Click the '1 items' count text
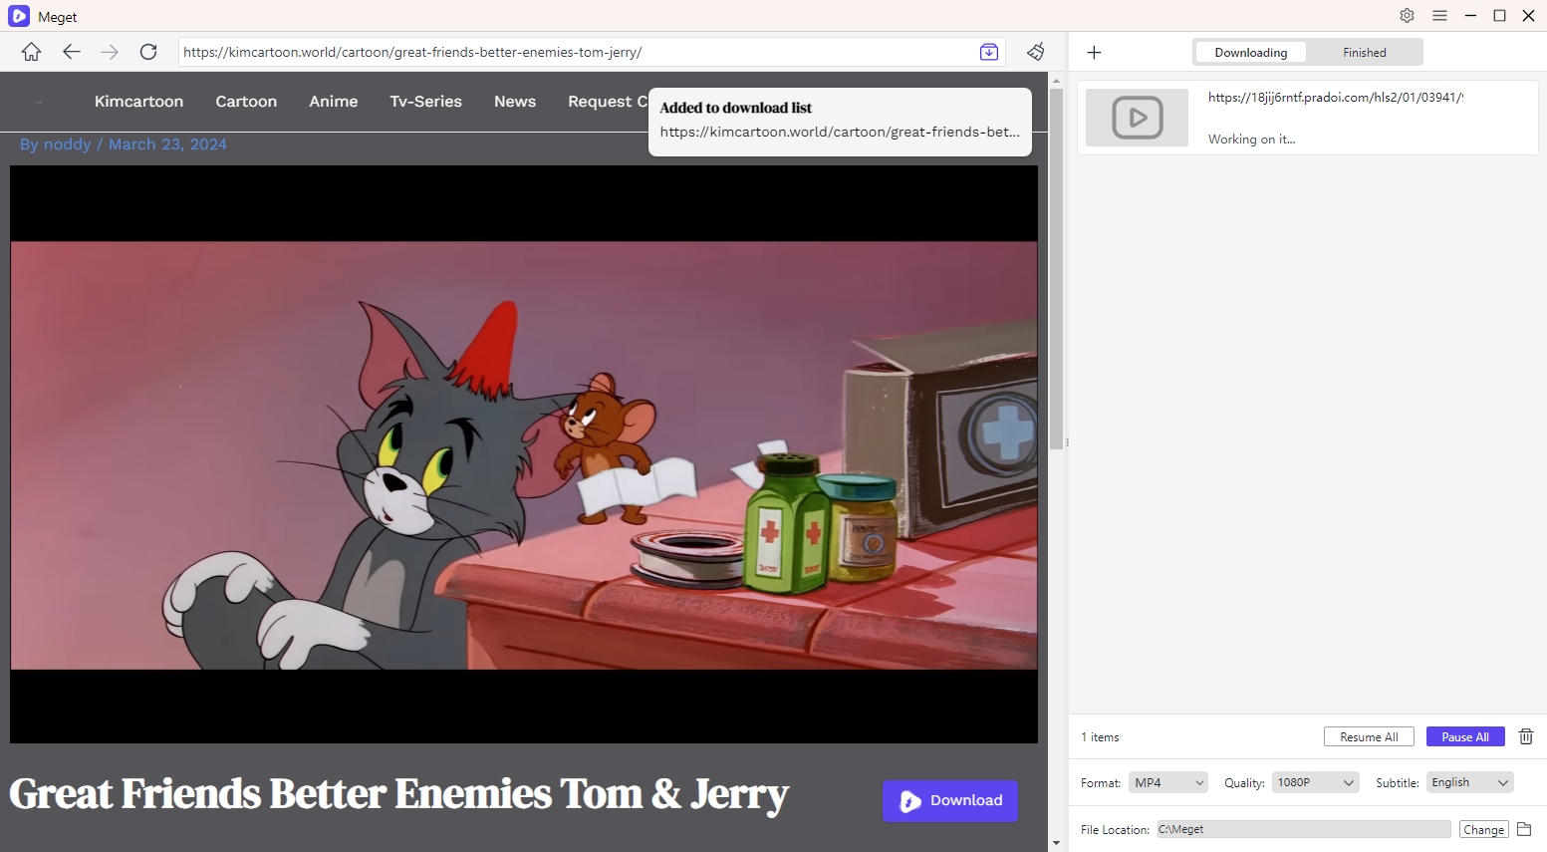1547x852 pixels. (x=1100, y=737)
